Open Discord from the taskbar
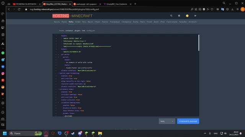The height and width of the screenshot is (137, 245). [x=80, y=134]
